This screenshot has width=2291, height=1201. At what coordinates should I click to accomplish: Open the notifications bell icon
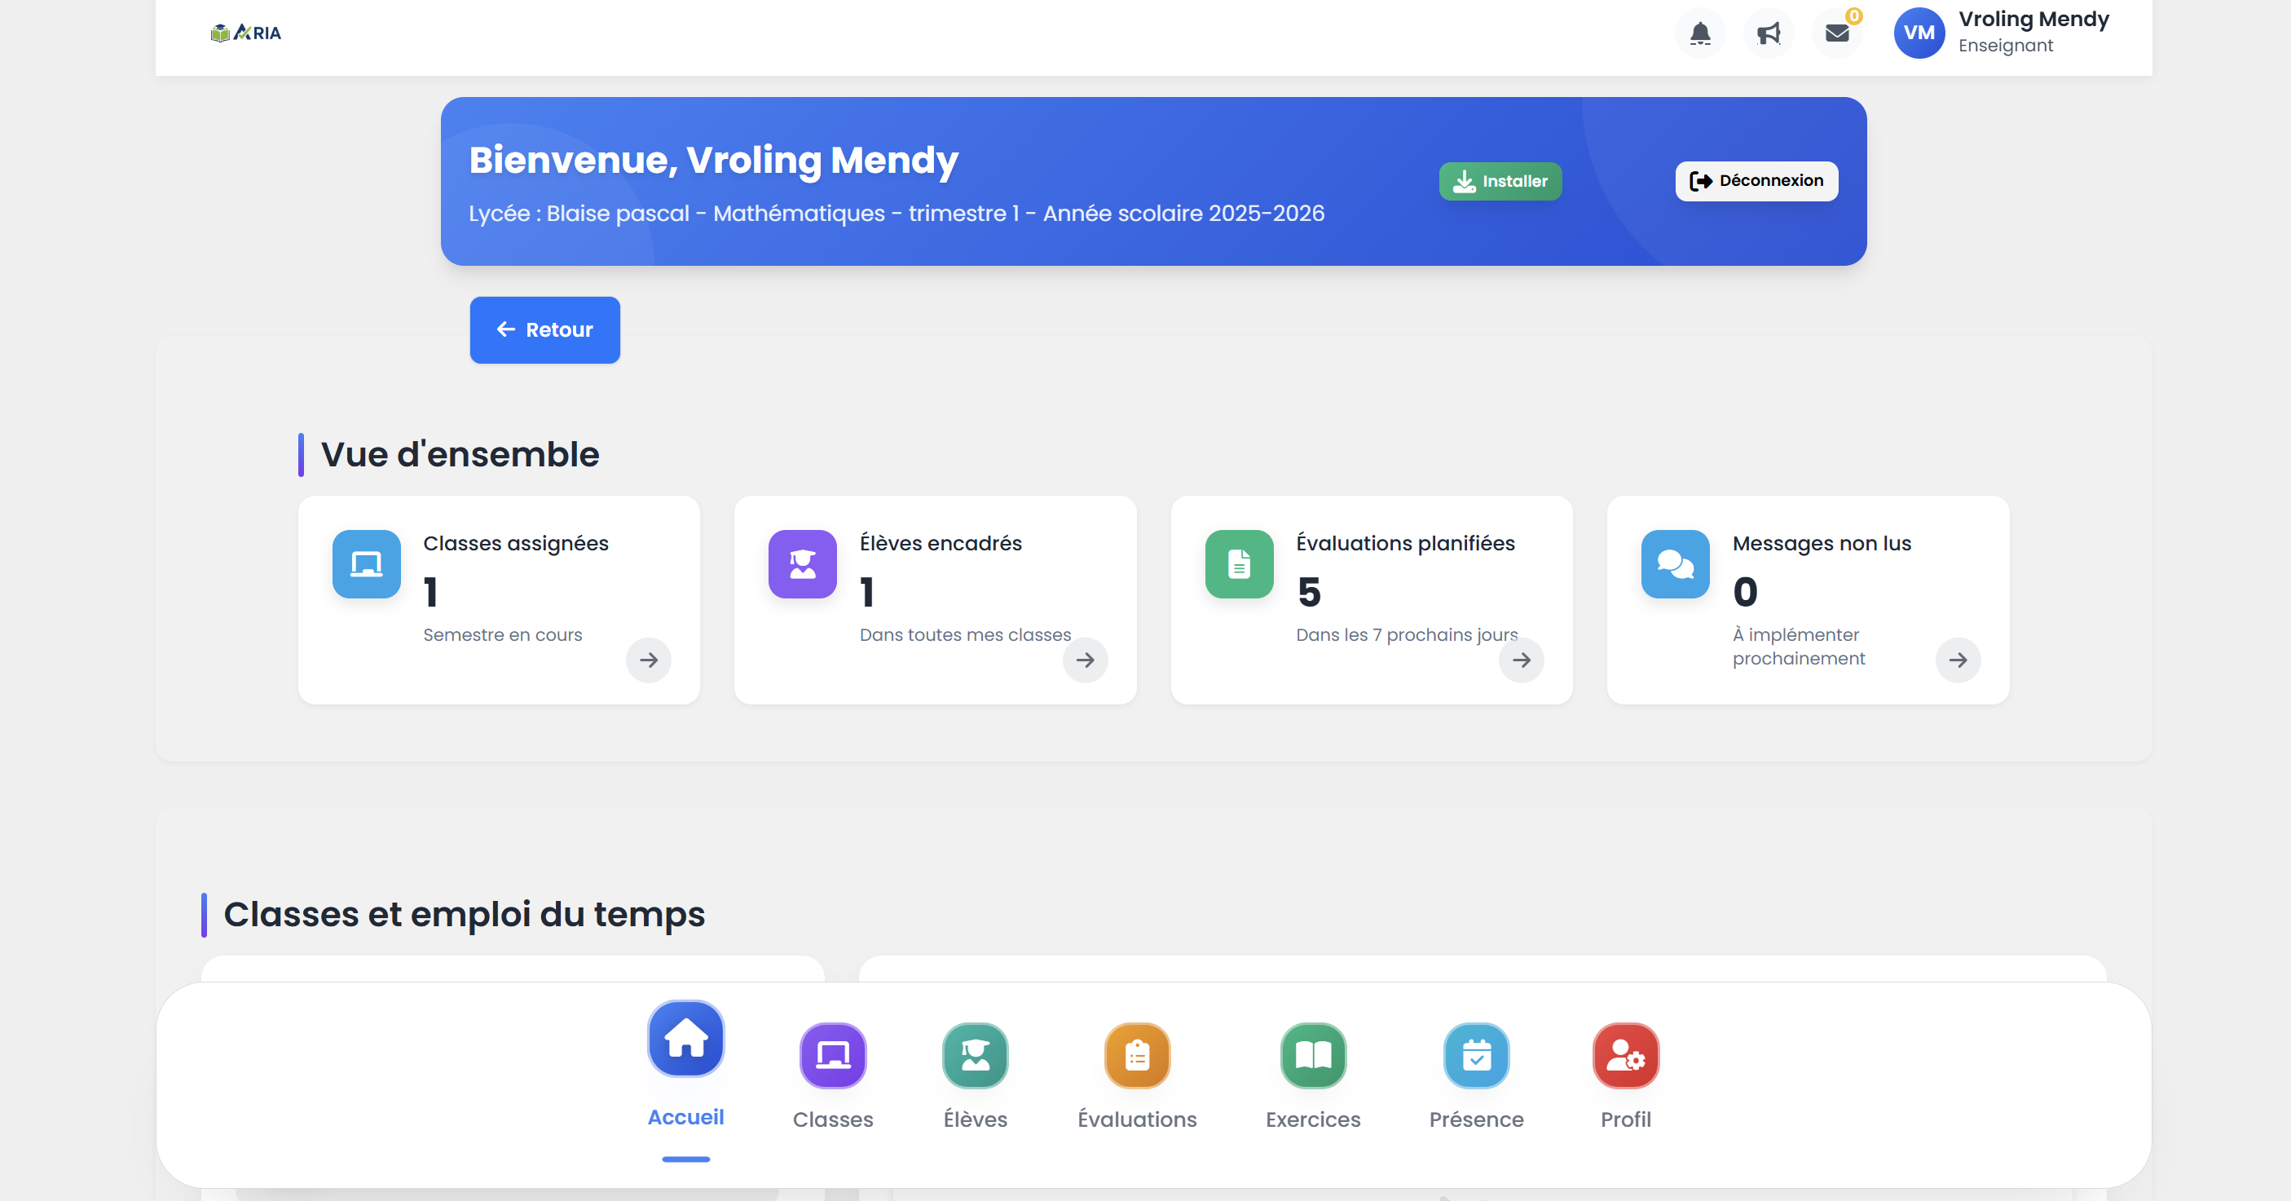click(1699, 33)
